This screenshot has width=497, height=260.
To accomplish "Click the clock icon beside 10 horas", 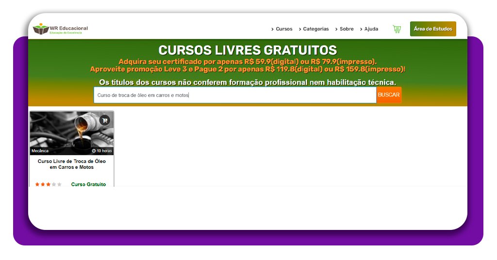I will click(94, 151).
